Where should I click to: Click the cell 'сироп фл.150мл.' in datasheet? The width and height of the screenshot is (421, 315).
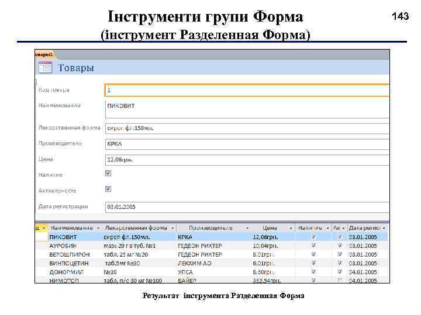click(126, 237)
